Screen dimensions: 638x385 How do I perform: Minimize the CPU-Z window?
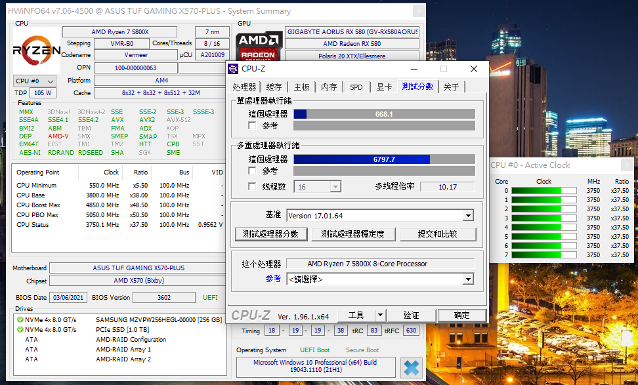coord(414,69)
